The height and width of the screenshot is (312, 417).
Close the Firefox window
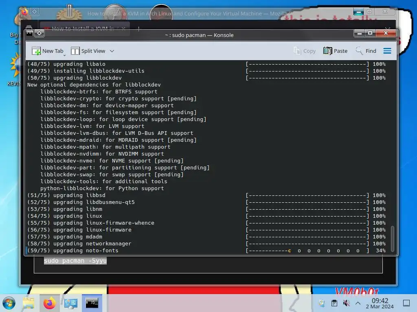point(385,11)
